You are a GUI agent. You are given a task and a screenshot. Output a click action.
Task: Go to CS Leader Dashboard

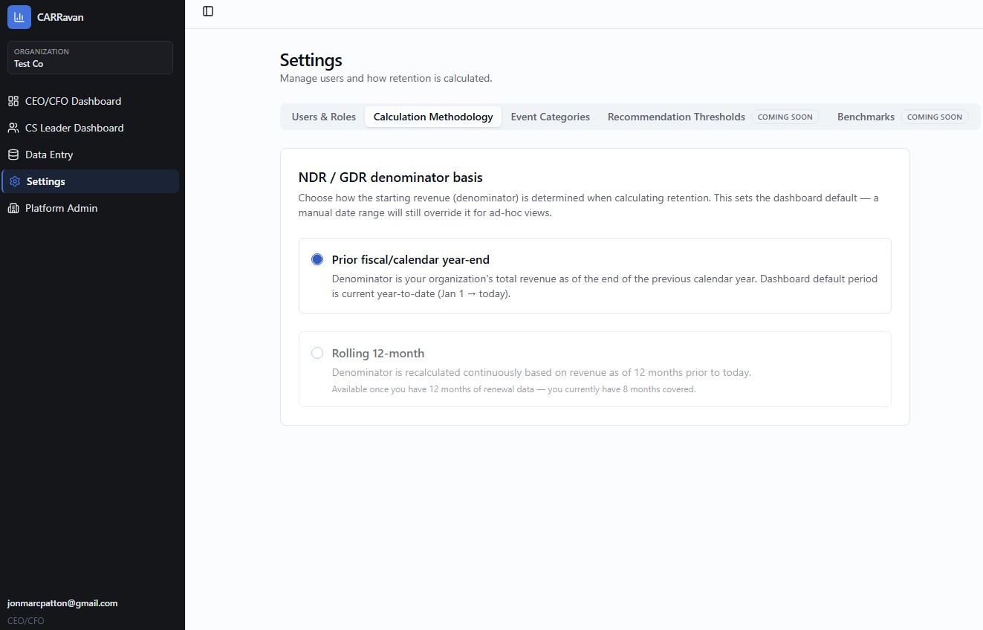[x=90, y=128]
